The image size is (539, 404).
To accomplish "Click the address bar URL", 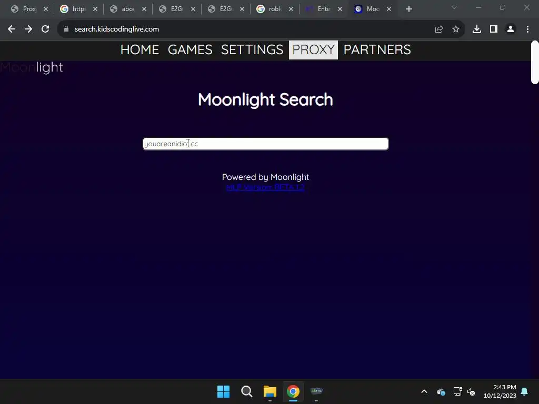I will click(x=116, y=29).
